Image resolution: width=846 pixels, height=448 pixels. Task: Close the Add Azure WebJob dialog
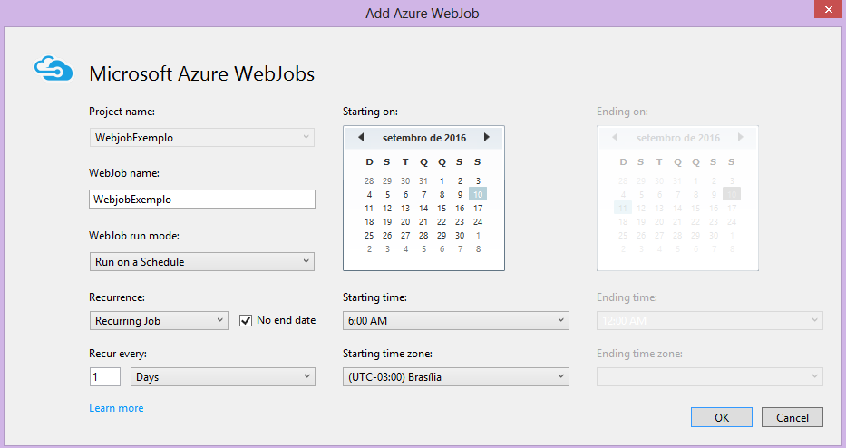tap(828, 9)
